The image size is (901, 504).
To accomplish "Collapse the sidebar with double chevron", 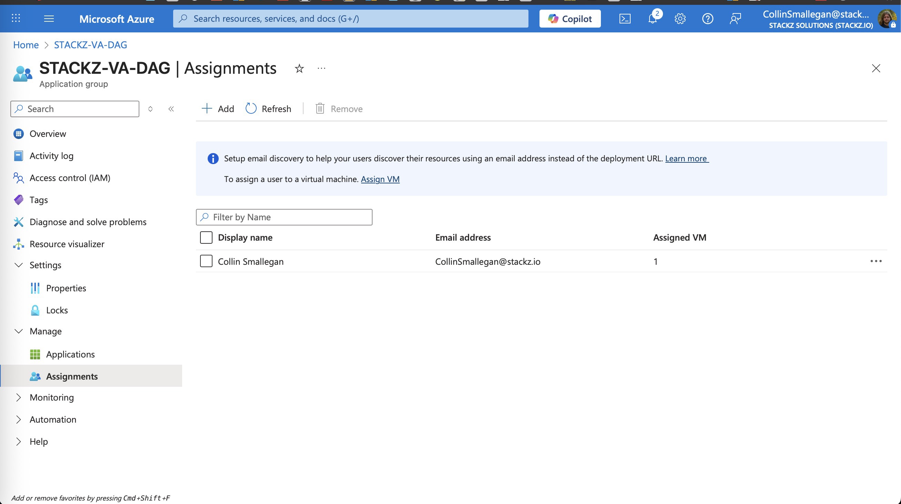I will pos(171,109).
